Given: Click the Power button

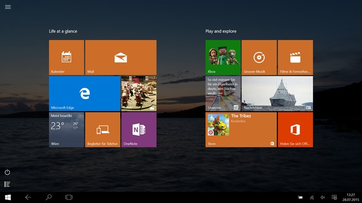Looking at the screenshot, I should coord(7,172).
